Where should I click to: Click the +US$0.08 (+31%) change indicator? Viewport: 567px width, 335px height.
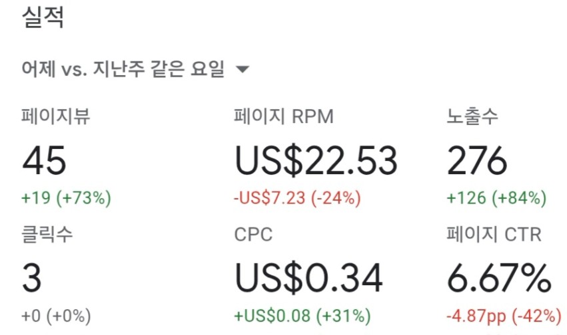(302, 316)
